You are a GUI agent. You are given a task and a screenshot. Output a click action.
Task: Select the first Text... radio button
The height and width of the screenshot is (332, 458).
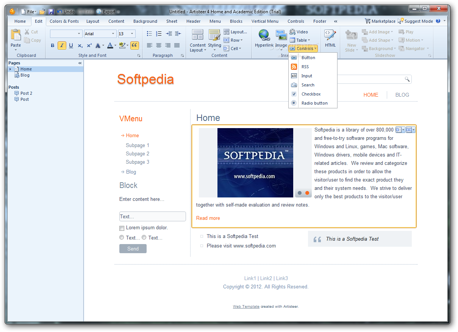point(122,238)
